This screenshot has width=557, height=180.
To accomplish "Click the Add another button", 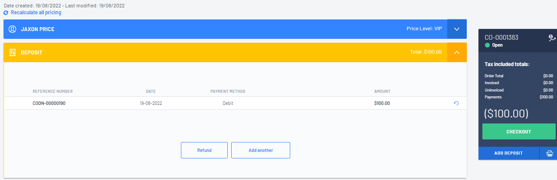I will (x=261, y=150).
